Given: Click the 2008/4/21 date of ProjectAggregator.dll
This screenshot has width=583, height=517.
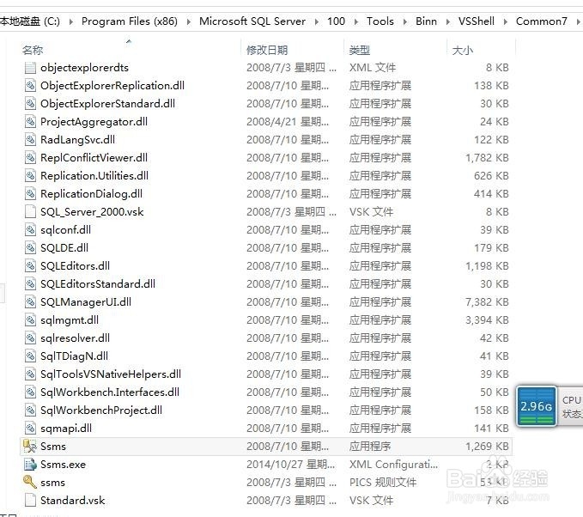Looking at the screenshot, I should [x=288, y=122].
